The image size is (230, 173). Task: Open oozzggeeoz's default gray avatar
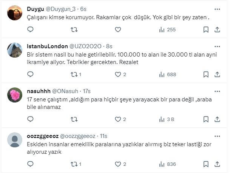click(15, 140)
